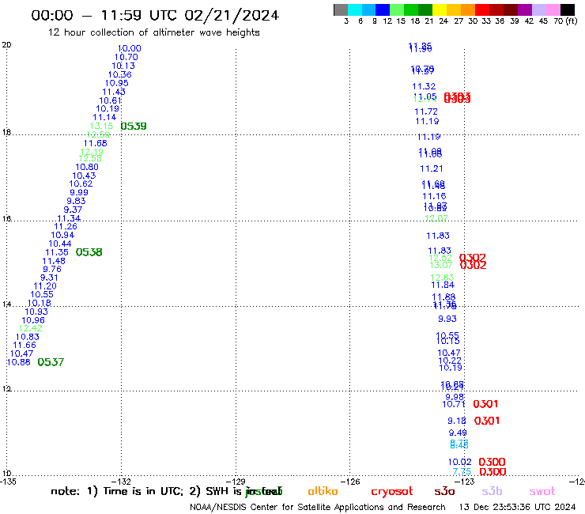Screen dimensions: 585x514
Task: Click wave height value 10.43
Action: [x=84, y=176]
